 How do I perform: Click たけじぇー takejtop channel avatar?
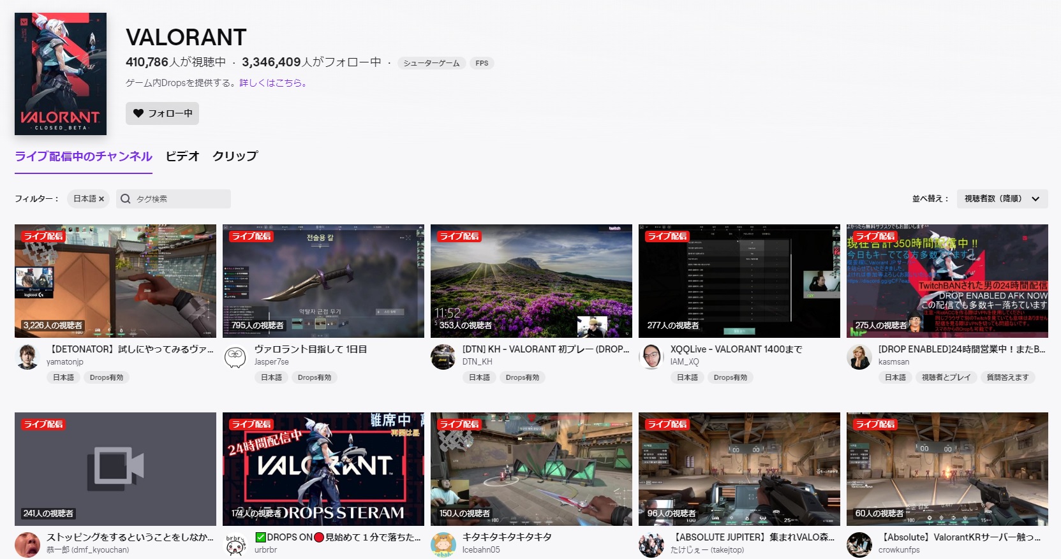pos(651,545)
